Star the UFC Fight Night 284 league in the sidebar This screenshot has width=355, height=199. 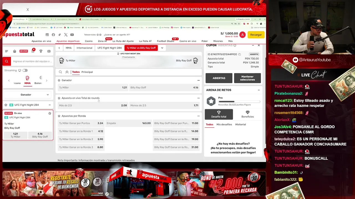click(6, 105)
